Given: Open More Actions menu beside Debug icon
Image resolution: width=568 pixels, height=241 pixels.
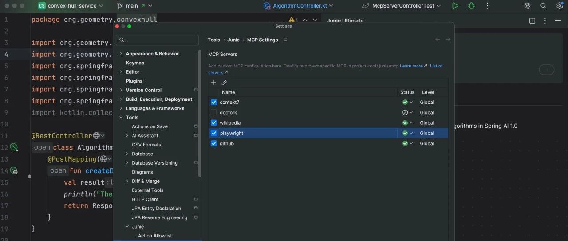Looking at the screenshot, I should point(488,6).
